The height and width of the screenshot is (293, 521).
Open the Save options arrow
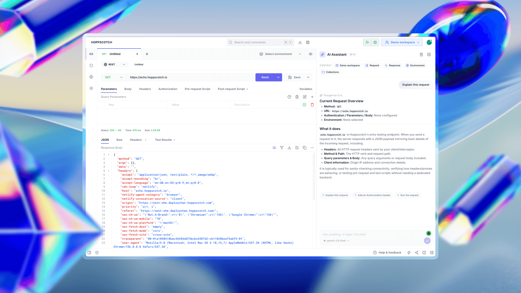click(x=308, y=77)
